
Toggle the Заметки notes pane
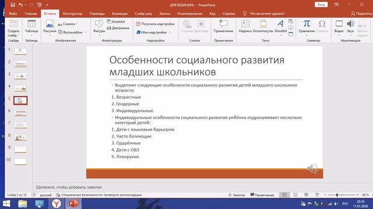pos(237,195)
